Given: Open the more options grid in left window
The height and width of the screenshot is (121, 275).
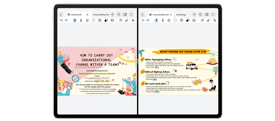Looking at the screenshot, I should click(131, 14).
